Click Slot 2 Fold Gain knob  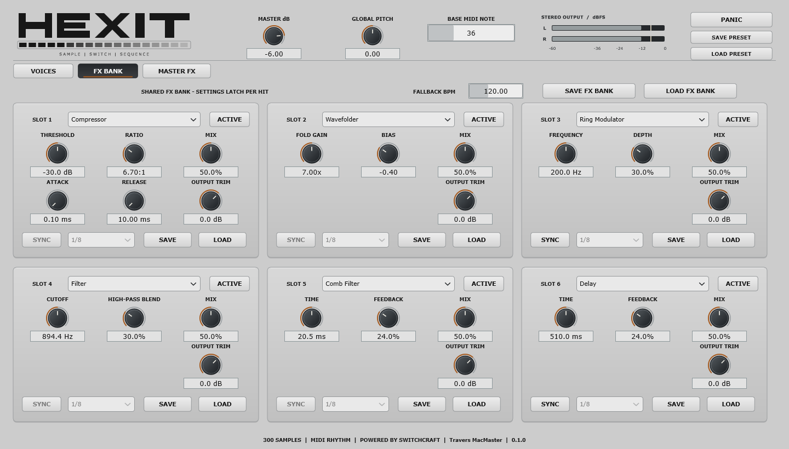pyautogui.click(x=312, y=154)
